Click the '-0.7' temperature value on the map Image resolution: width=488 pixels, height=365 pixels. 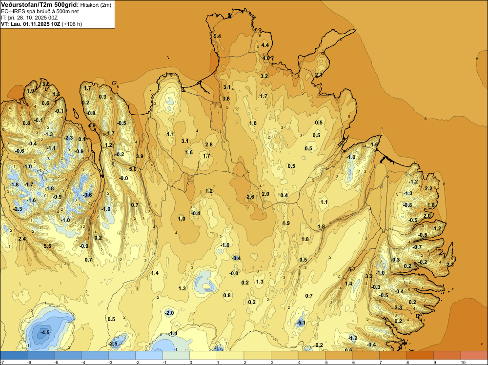417,247
